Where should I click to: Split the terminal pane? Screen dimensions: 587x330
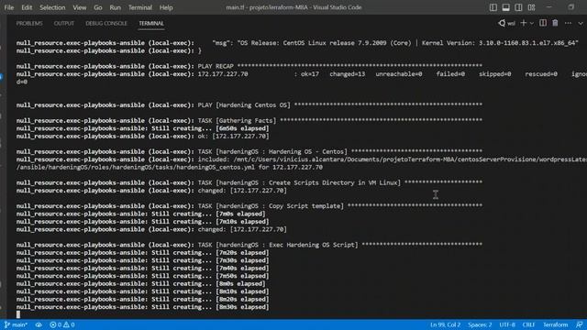click(543, 23)
